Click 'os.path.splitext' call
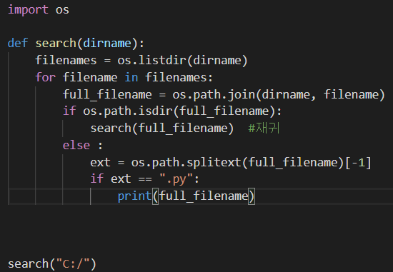393x272 pixels. 186,162
